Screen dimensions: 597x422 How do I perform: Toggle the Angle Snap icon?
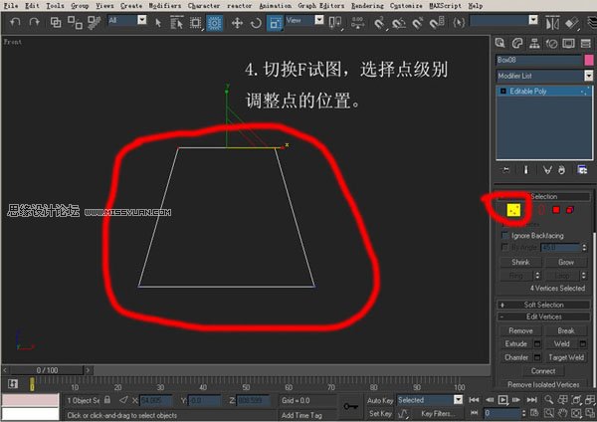tap(399, 23)
